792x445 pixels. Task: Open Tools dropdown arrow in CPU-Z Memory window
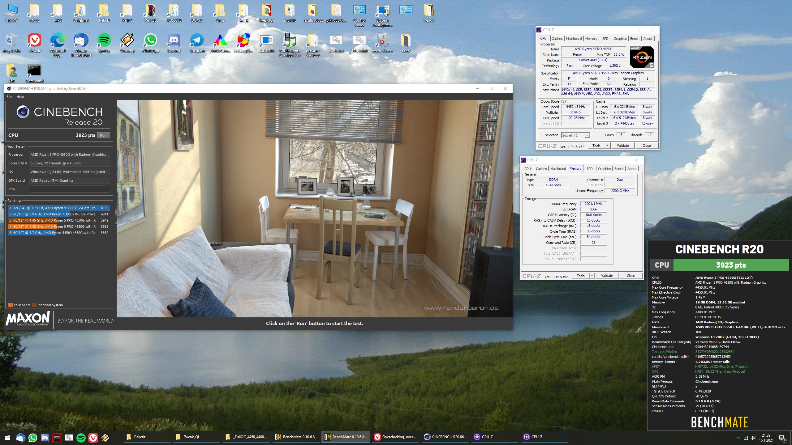tap(592, 276)
